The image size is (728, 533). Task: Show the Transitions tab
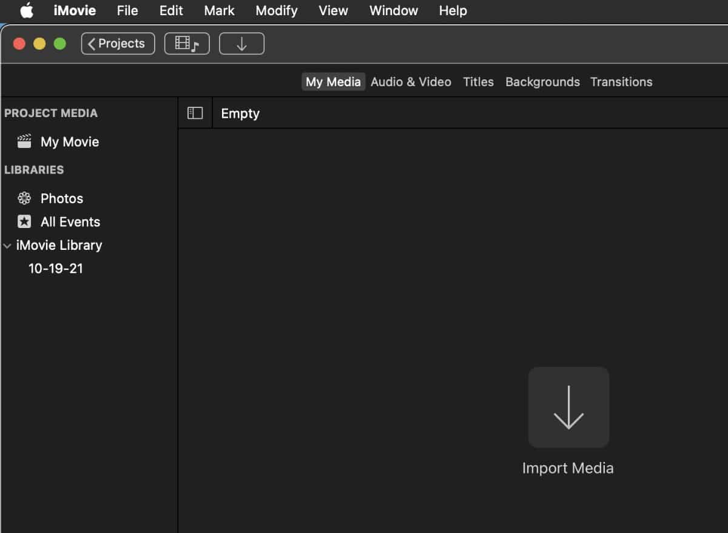click(621, 82)
